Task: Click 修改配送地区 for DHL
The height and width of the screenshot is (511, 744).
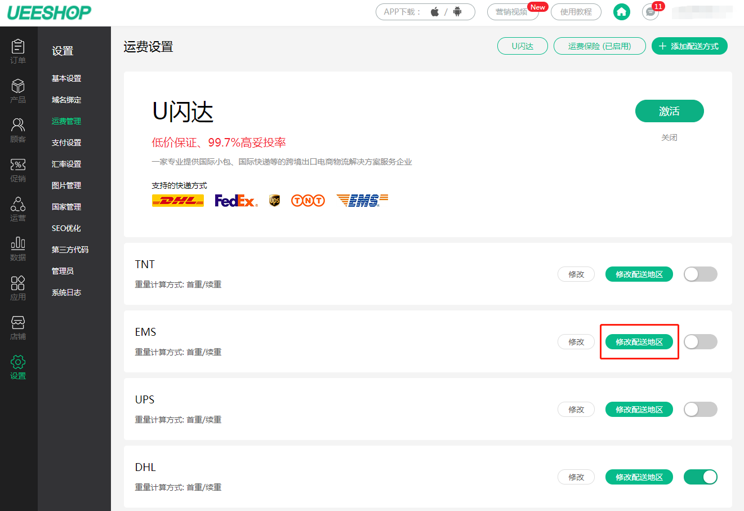Action: pyautogui.click(x=639, y=477)
